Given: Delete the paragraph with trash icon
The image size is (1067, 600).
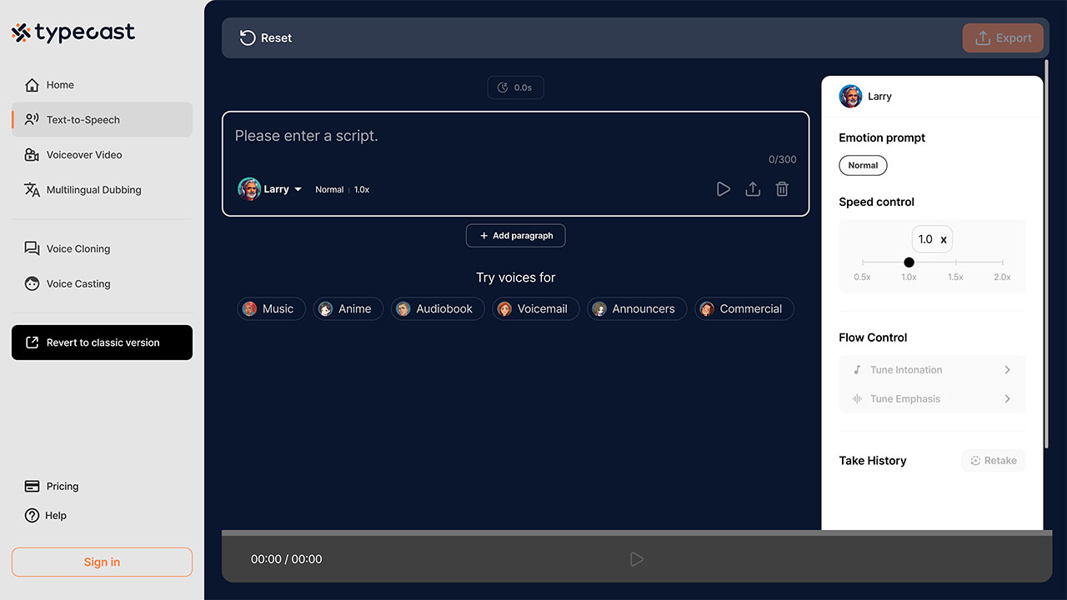Looking at the screenshot, I should pyautogui.click(x=782, y=189).
